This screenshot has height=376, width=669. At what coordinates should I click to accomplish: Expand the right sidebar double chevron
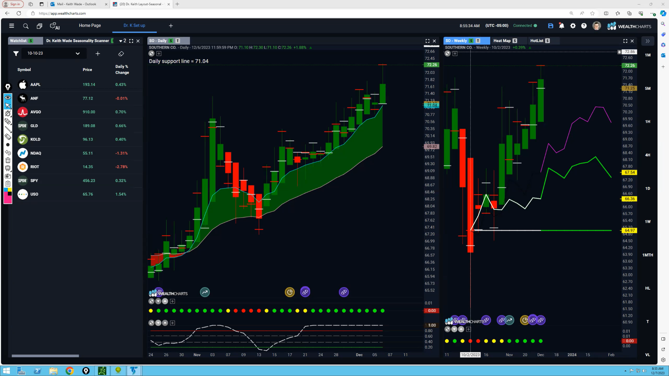647,41
